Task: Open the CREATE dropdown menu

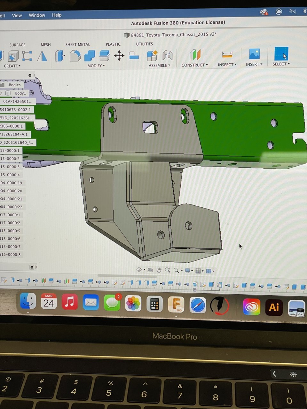Action: 12,66
